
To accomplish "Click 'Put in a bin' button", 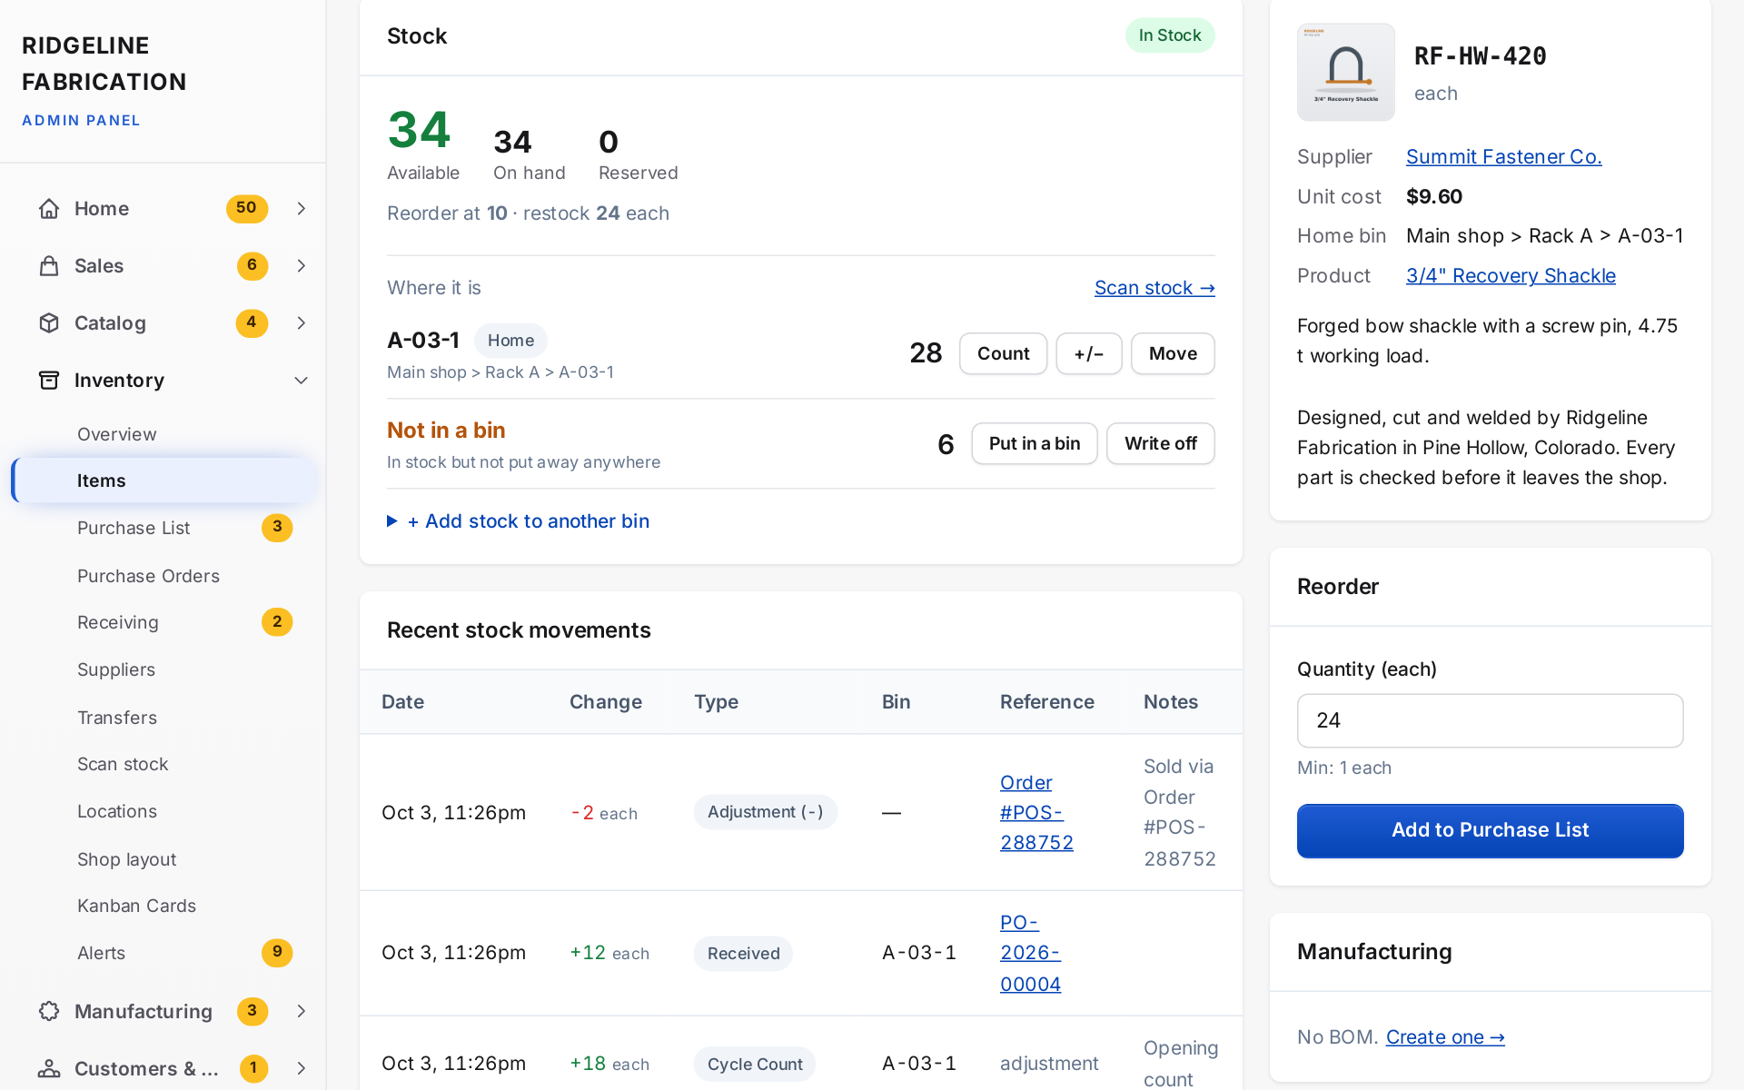I will pyautogui.click(x=1035, y=443).
